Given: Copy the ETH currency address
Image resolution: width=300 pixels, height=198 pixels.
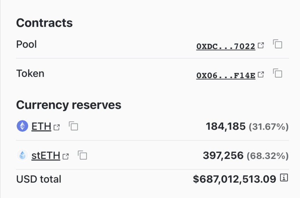Looking at the screenshot, I should pyautogui.click(x=73, y=126).
